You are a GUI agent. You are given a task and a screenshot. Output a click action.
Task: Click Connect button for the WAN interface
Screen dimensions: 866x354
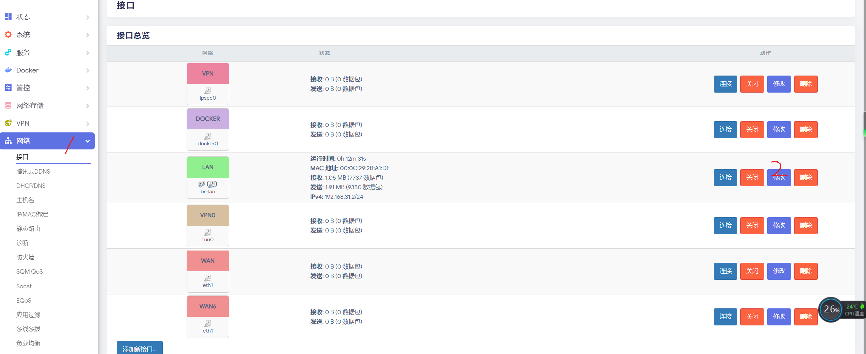[725, 271]
